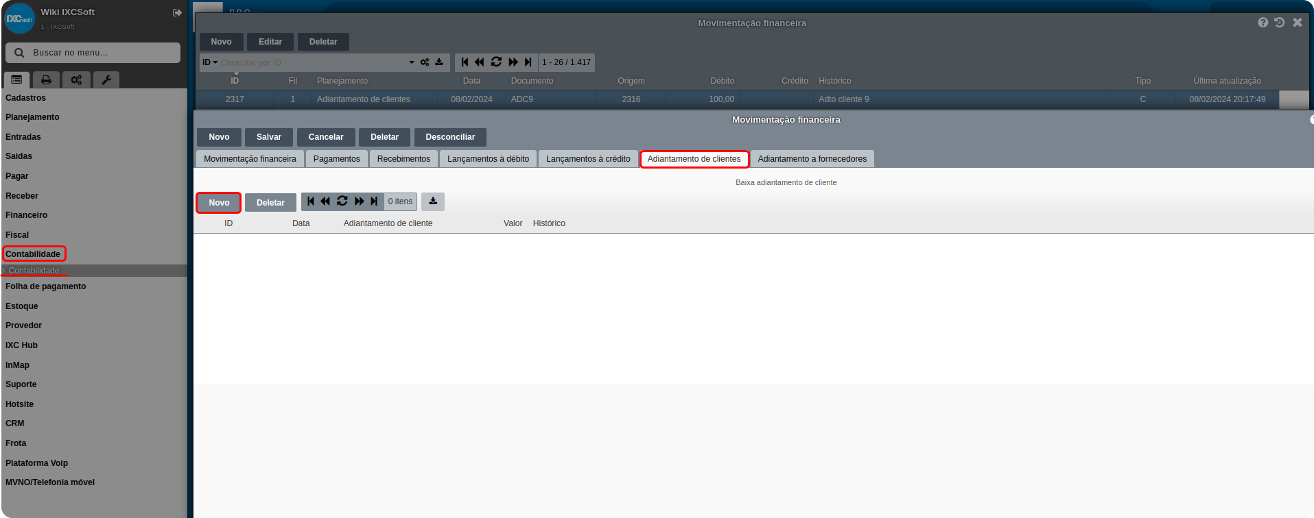The image size is (1314, 518).
Task: Select the gears settings icon tab in sidebar
Action: pos(76,80)
